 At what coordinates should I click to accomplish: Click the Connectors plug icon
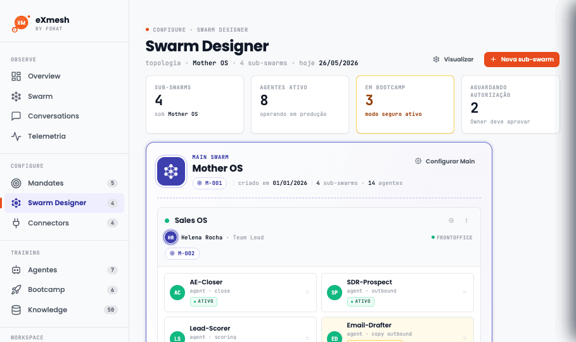16,223
